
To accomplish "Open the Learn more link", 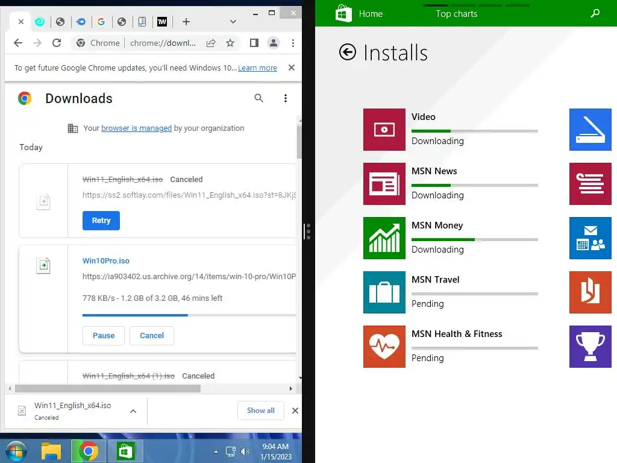I will pos(257,68).
